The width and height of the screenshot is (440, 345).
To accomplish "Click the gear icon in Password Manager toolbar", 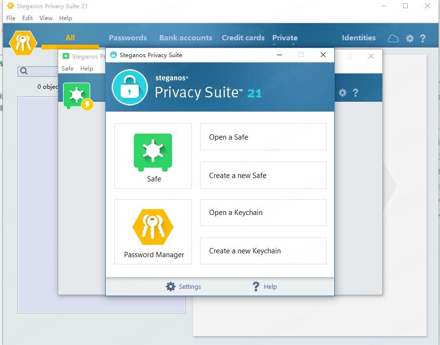I will tap(410, 38).
